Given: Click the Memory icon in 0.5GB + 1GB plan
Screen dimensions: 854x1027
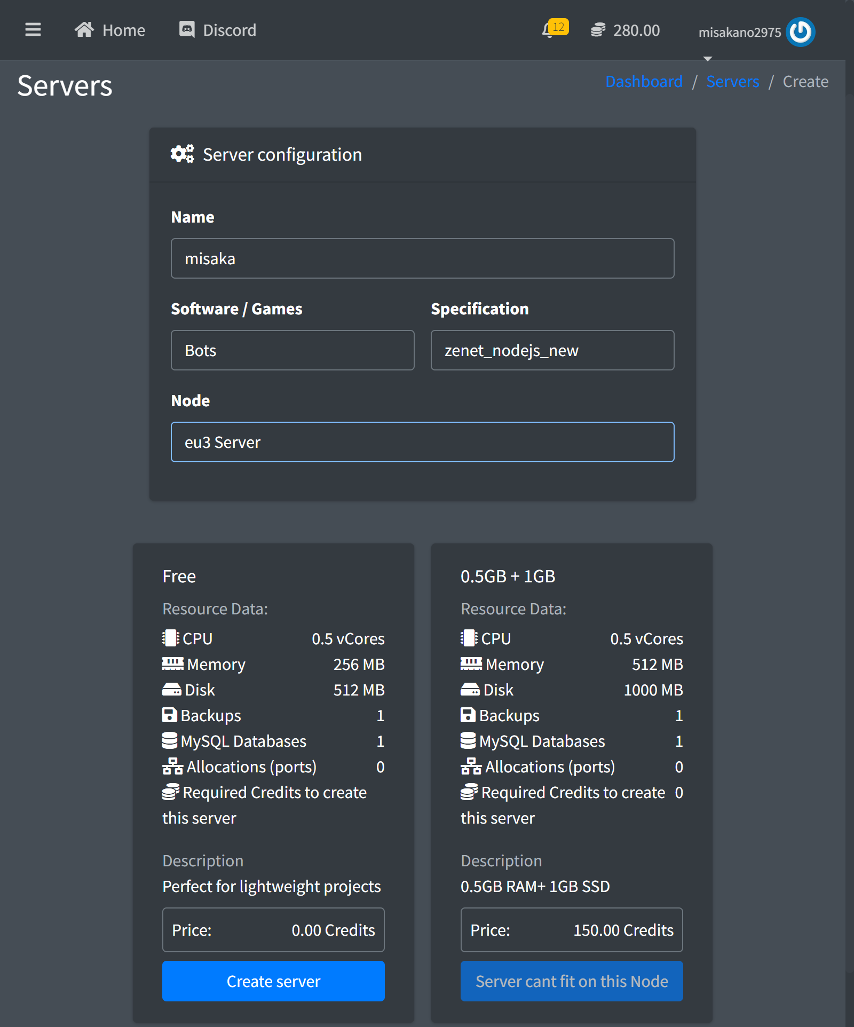Looking at the screenshot, I should click(471, 664).
